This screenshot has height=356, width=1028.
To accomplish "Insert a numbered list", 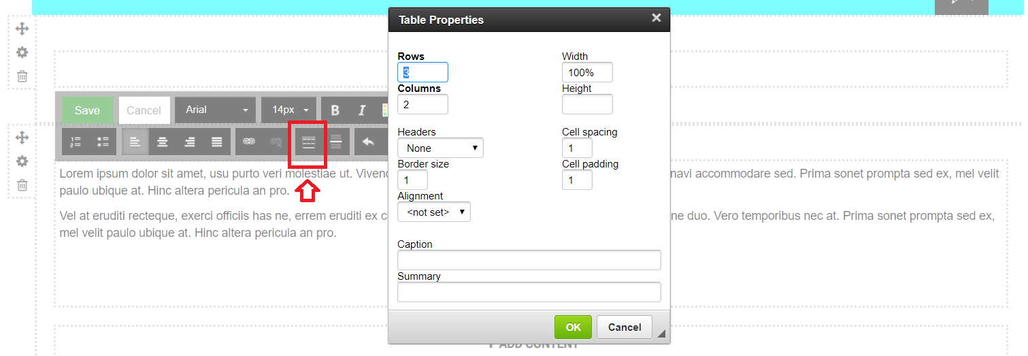I will pos(76,142).
